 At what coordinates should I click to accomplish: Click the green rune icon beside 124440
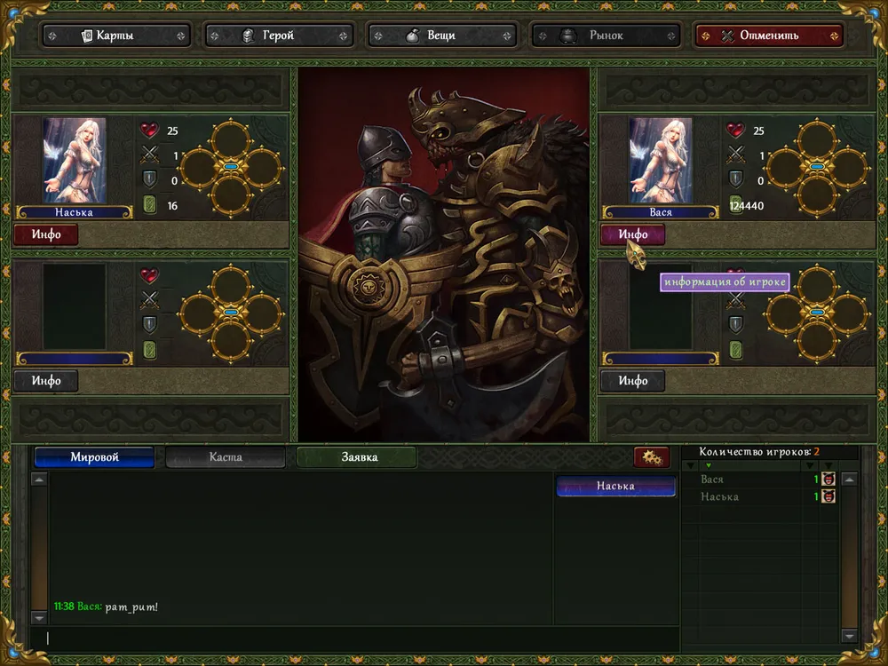pyautogui.click(x=735, y=205)
